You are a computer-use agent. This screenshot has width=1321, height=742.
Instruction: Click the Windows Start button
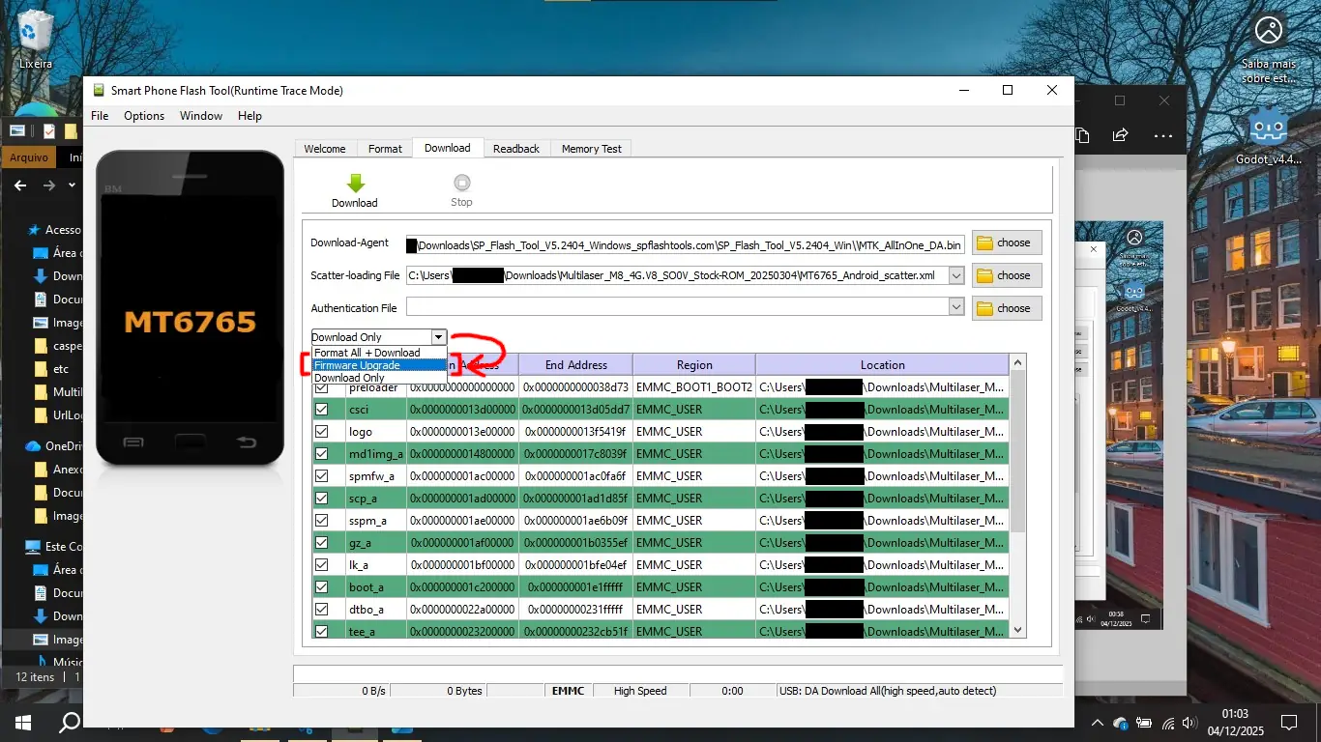click(21, 722)
